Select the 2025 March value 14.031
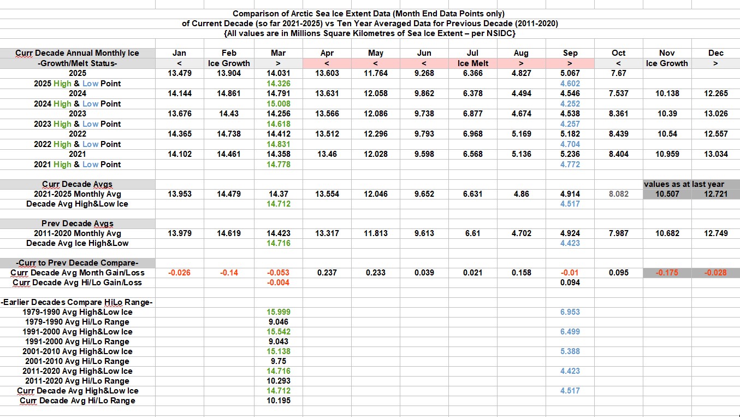Screen dimensions: 740x417 pyautogui.click(x=279, y=73)
